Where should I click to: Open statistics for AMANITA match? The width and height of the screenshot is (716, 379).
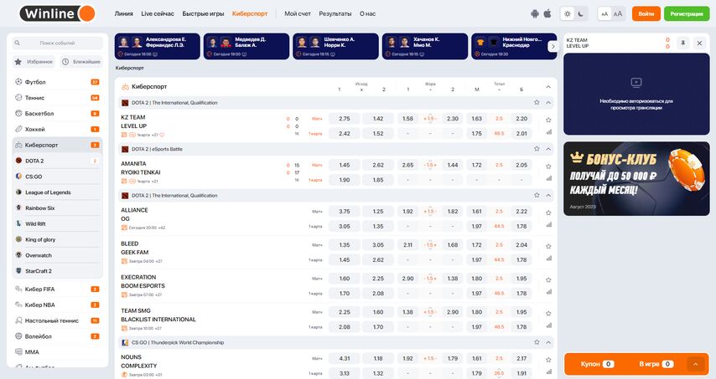tap(548, 178)
